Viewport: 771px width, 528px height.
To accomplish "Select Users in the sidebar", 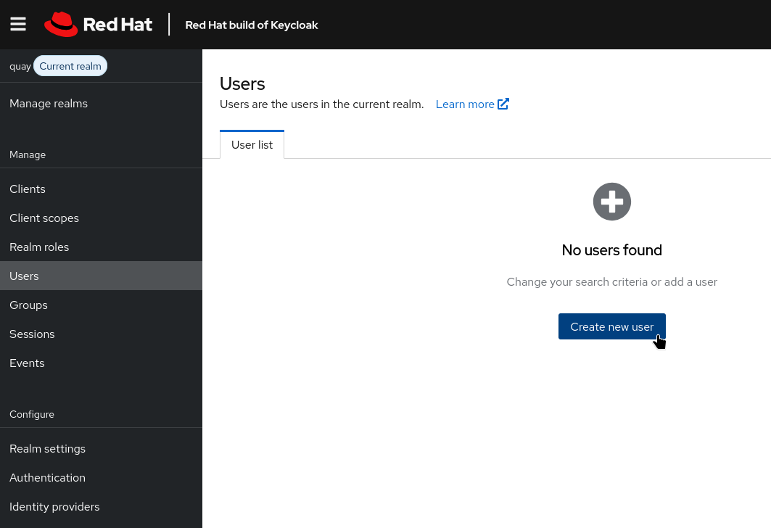I will (x=24, y=276).
